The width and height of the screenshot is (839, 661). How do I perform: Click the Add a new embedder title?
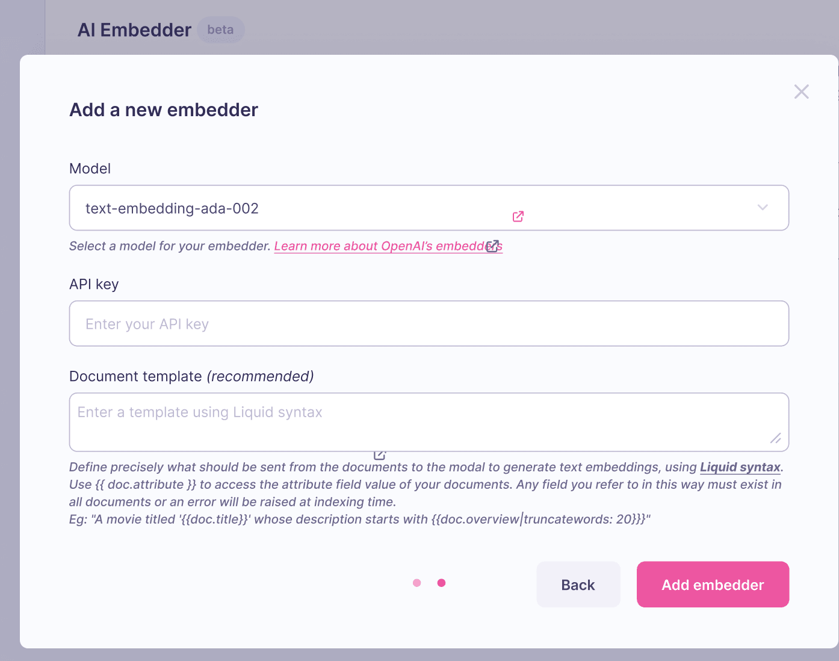(x=163, y=110)
